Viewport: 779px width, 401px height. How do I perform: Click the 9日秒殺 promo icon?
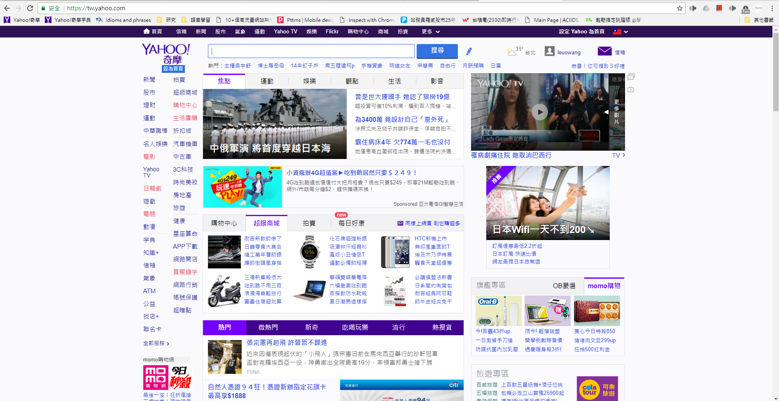pyautogui.click(x=181, y=378)
